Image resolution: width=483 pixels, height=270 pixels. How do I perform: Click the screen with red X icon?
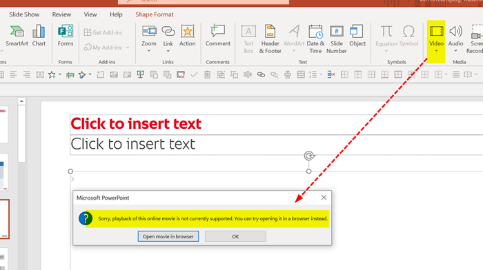181,74
